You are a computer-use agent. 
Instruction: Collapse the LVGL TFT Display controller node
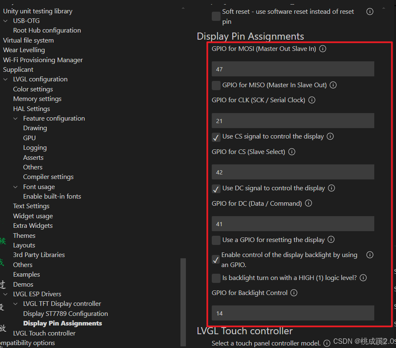(15, 304)
